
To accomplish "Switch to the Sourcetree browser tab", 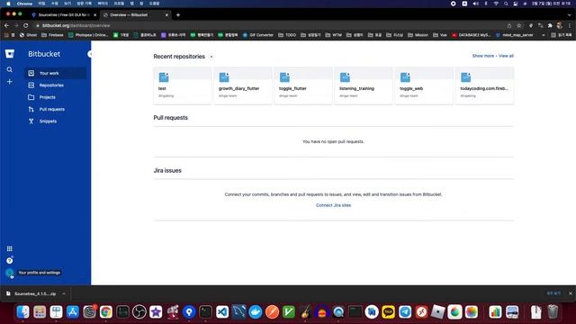I will 63,15.
